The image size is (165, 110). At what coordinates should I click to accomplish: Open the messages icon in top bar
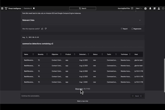(154, 8)
